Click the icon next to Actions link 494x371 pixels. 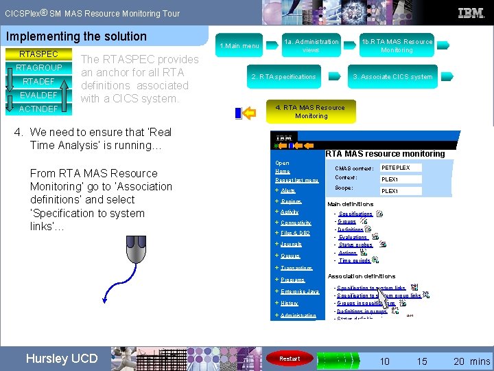[x=364, y=252]
